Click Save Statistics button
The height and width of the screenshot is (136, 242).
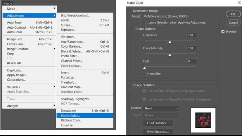click(158, 132)
